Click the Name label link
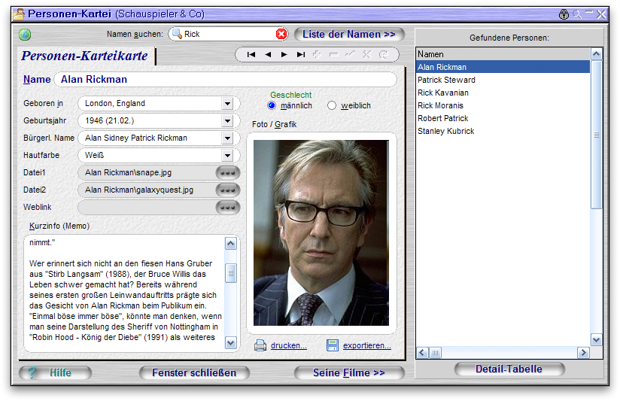 37,80
